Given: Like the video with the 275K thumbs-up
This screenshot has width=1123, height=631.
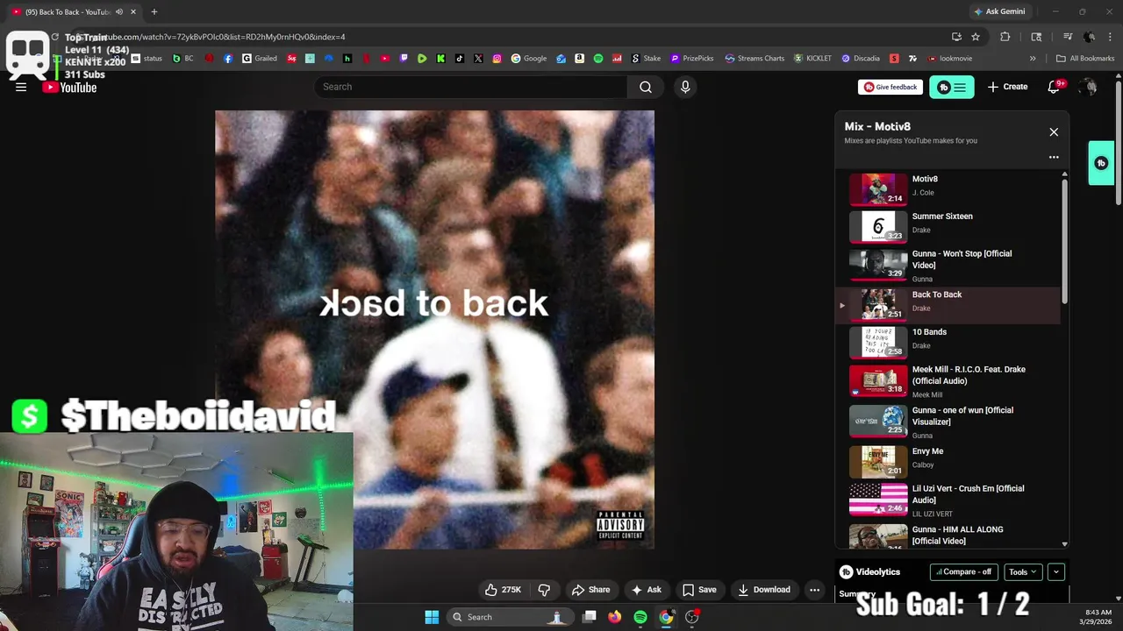Looking at the screenshot, I should [x=503, y=590].
